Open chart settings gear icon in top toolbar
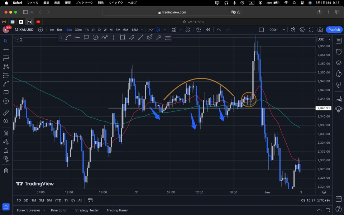Screen dimensions: 344x215 point(302,30)
